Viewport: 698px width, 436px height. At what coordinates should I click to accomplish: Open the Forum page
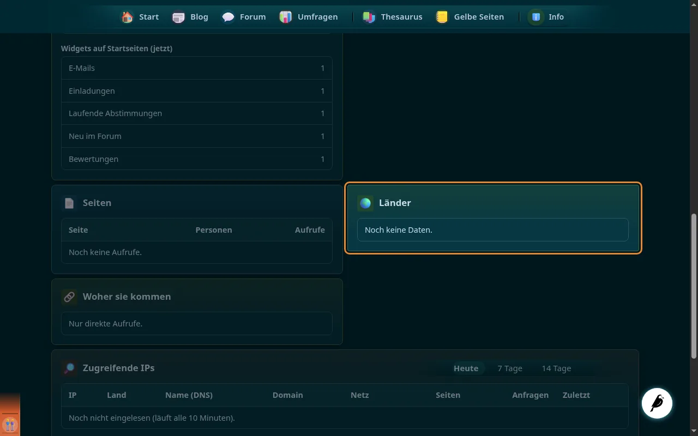pyautogui.click(x=244, y=17)
